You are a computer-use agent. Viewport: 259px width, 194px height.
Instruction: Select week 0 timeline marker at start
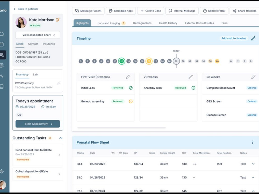(81, 61)
